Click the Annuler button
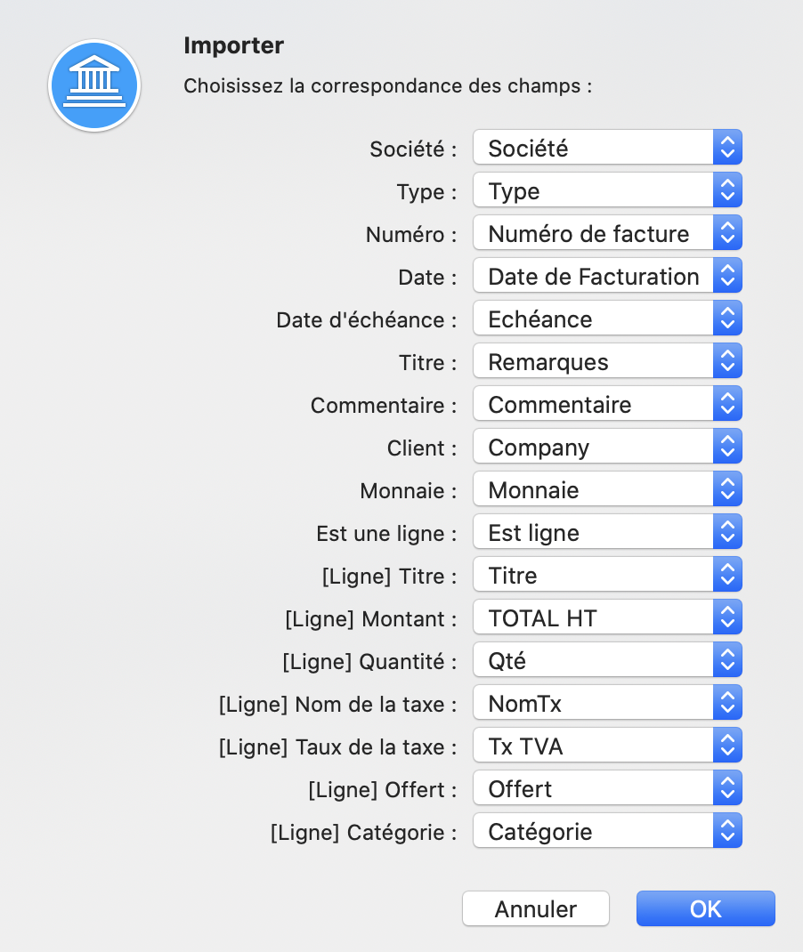Screen dimensions: 803x952 point(536,909)
